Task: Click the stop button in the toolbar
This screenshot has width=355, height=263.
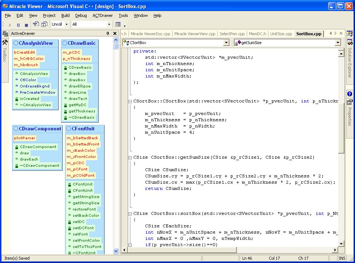Action: click(x=26, y=25)
